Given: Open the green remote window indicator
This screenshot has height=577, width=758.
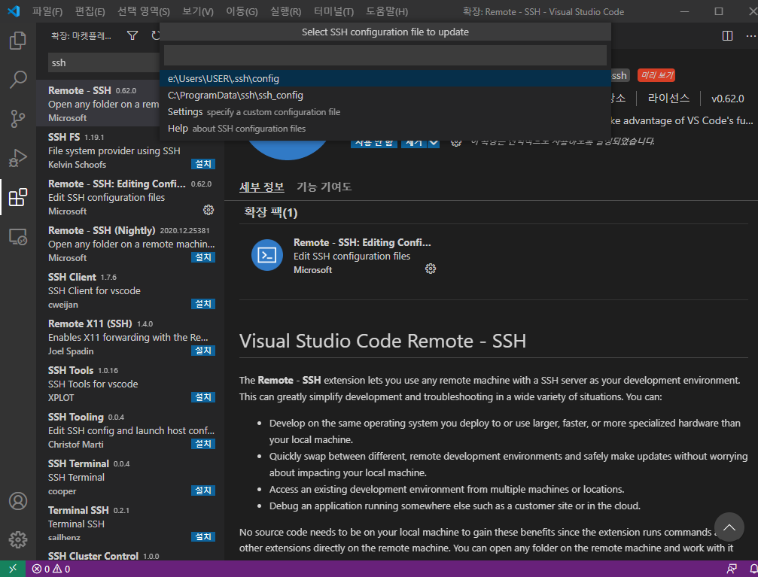Looking at the screenshot, I should (13, 569).
